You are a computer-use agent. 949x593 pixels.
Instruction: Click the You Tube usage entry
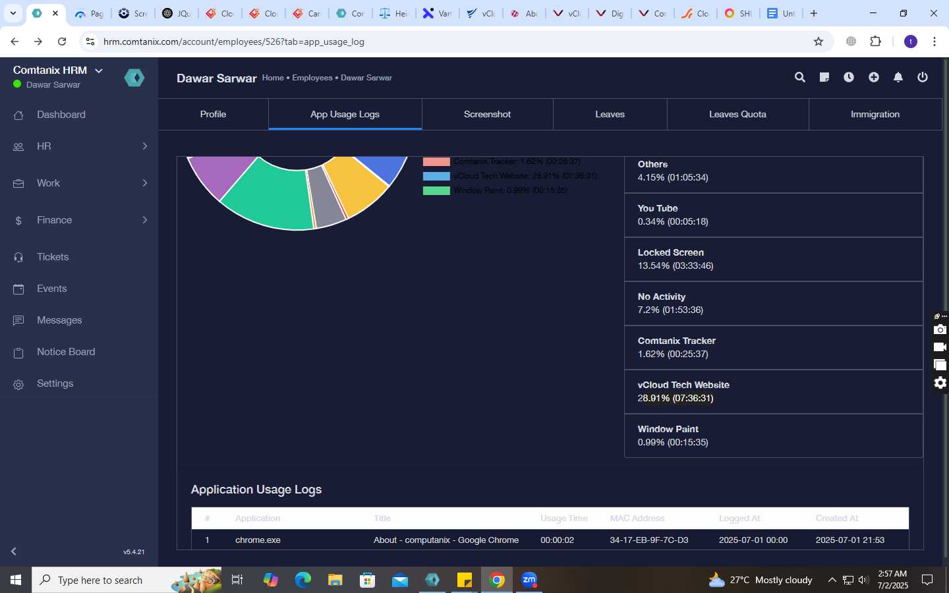click(774, 215)
